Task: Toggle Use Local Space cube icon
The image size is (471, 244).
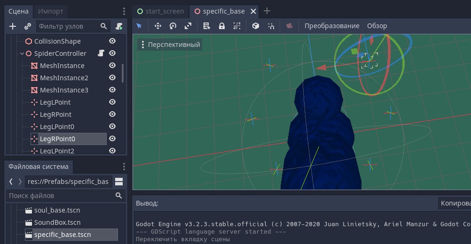Action: tap(256, 26)
